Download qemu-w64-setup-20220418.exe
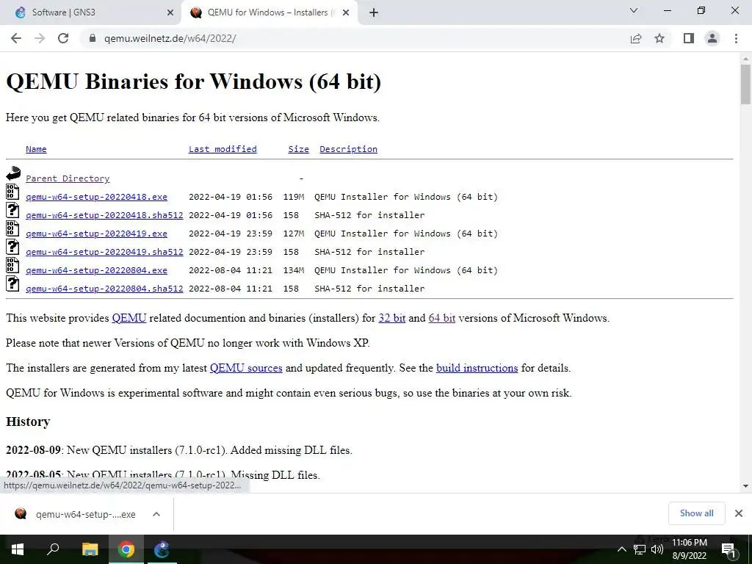 (x=96, y=197)
